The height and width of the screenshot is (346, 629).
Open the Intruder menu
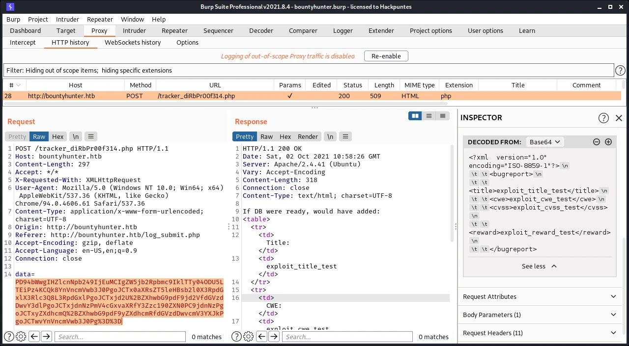(x=67, y=19)
